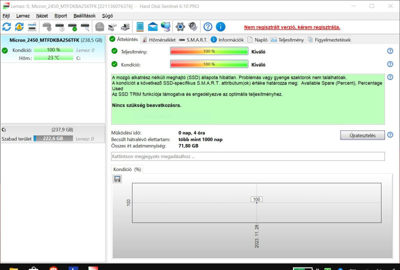Open the Súgó menu
400x270 pixels.
(107, 16)
